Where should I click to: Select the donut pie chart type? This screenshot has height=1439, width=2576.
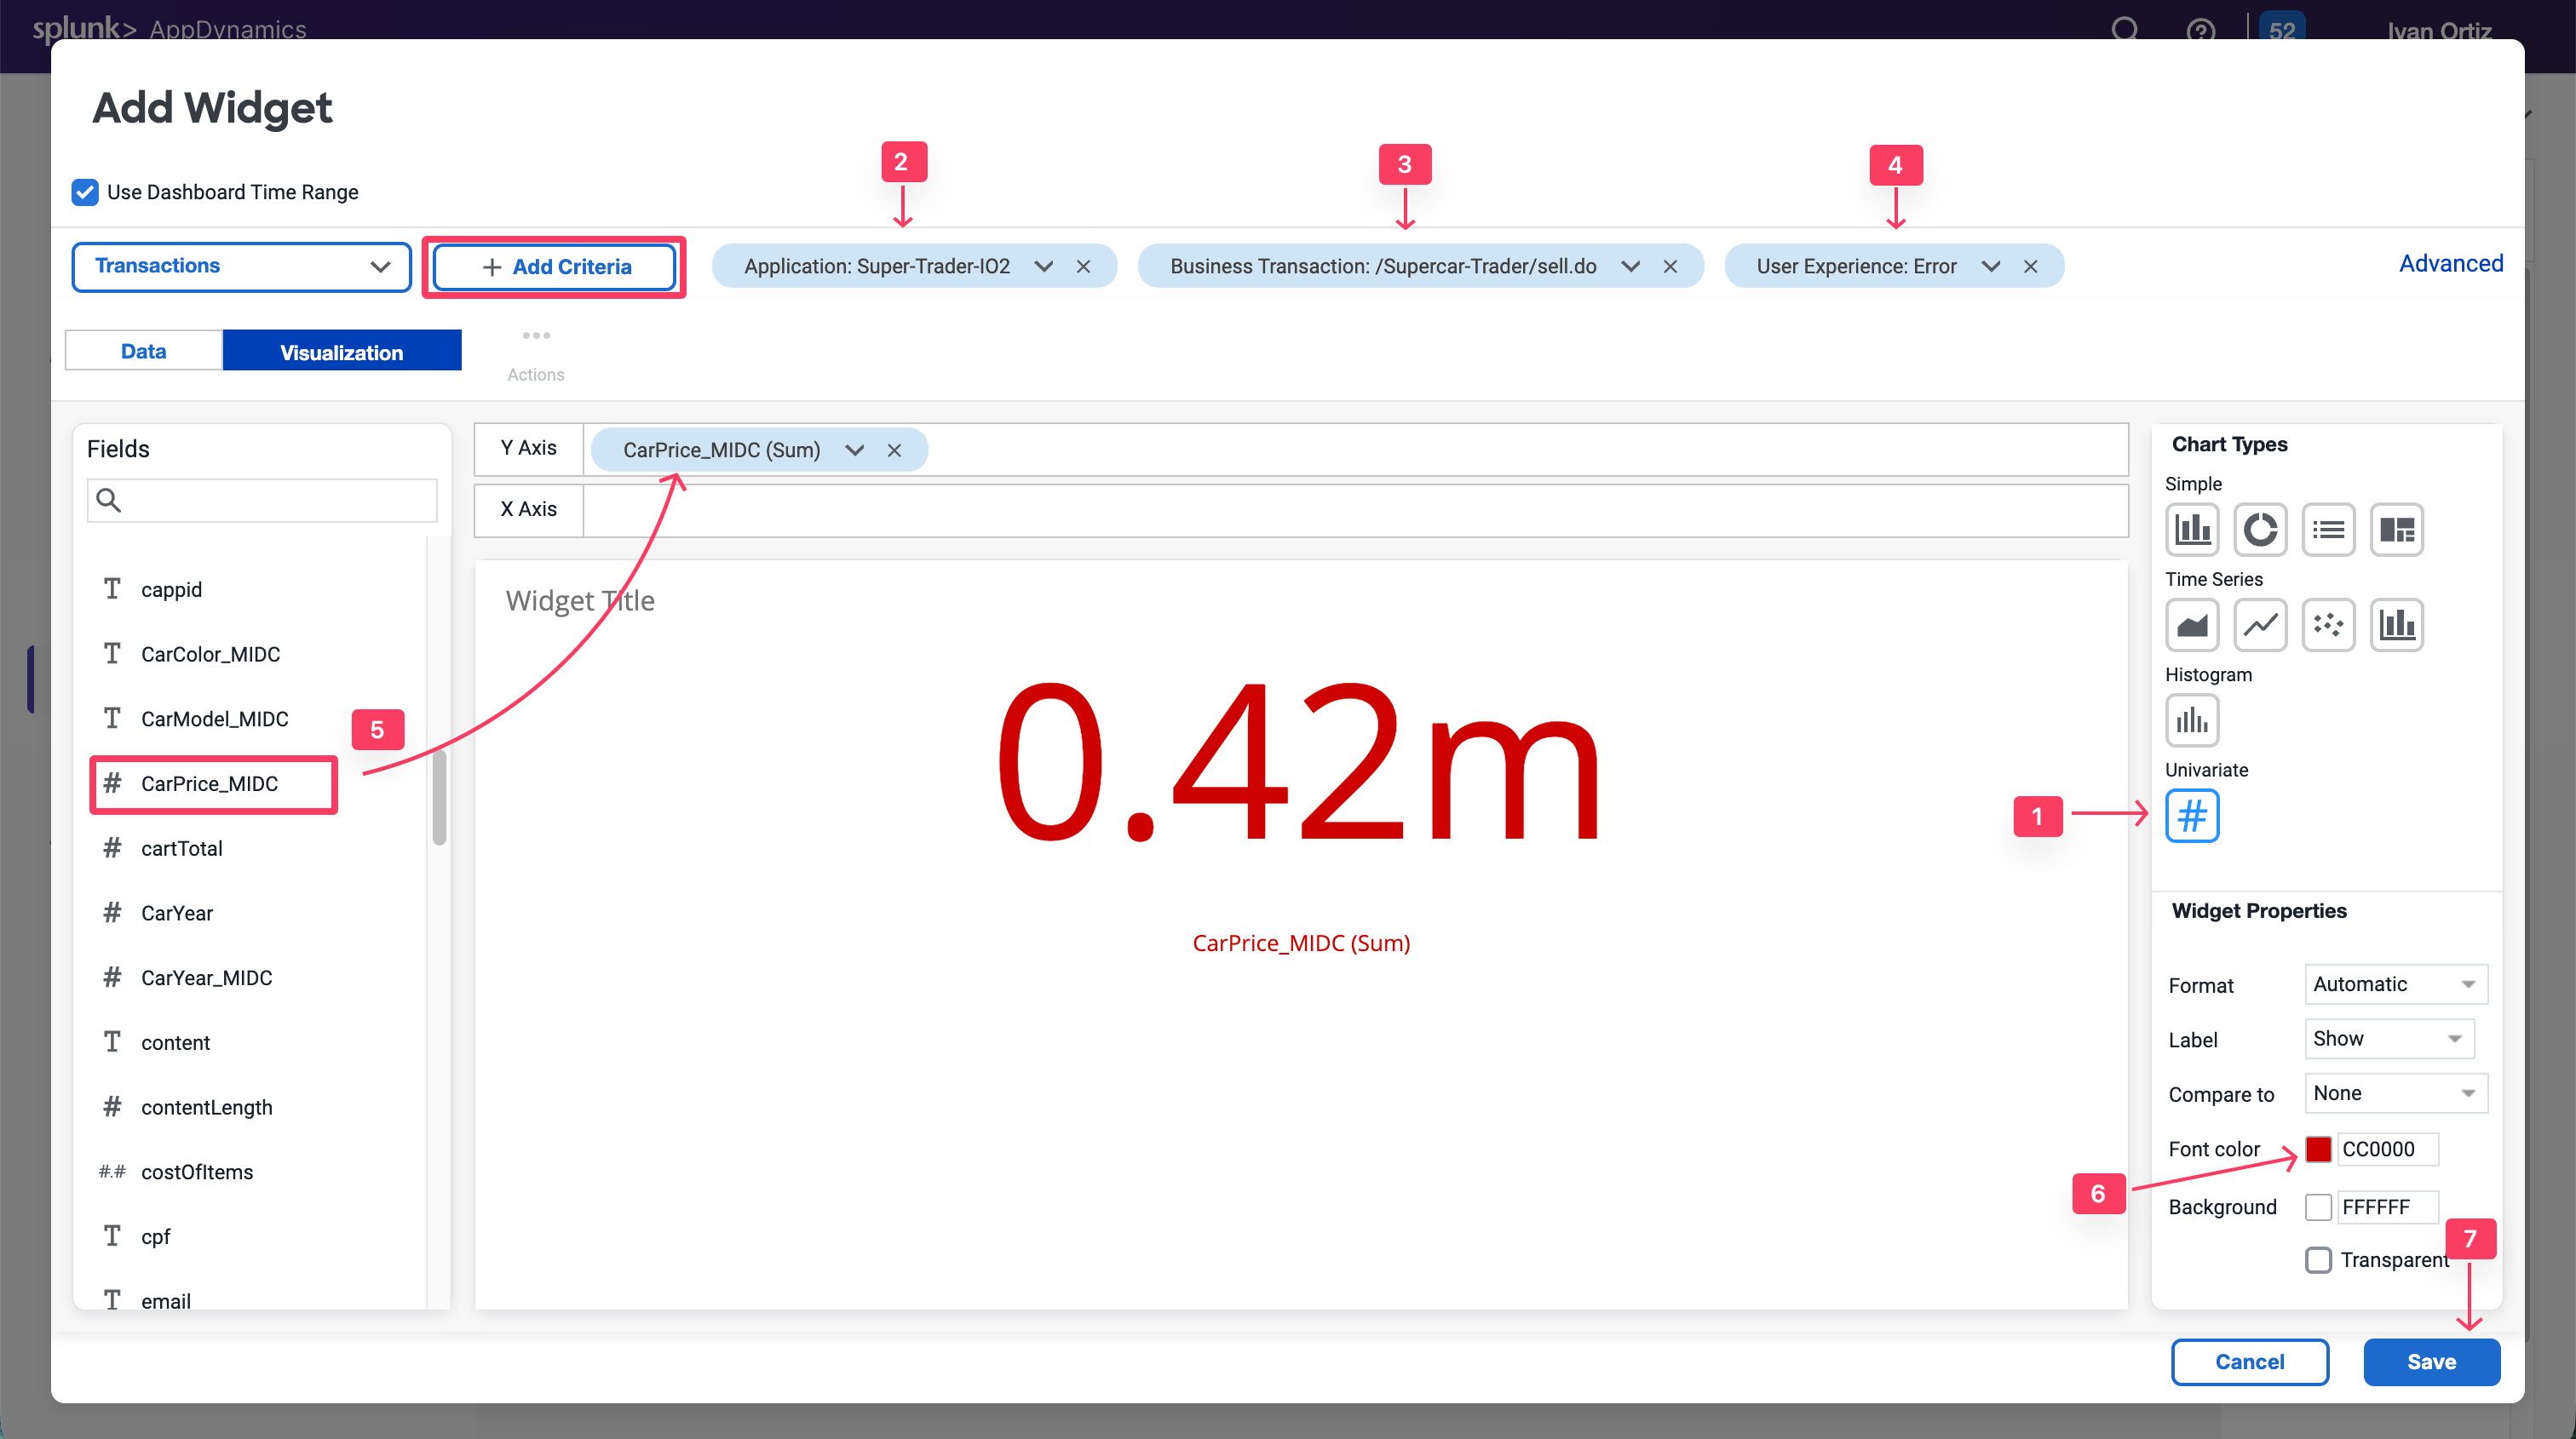click(x=2260, y=529)
